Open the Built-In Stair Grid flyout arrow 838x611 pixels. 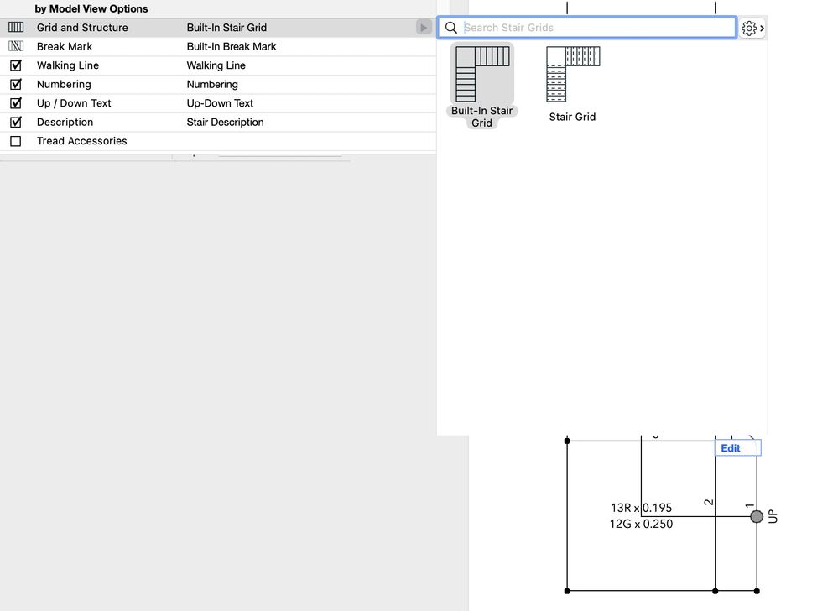424,27
